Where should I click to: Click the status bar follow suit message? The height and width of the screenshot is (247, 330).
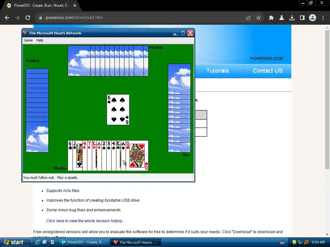click(51, 178)
